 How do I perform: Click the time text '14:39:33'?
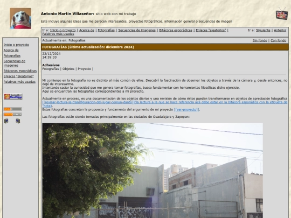50,57
